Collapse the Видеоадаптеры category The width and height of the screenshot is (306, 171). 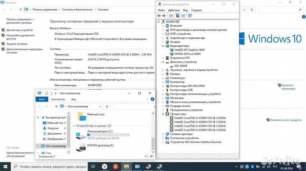(x=163, y=46)
